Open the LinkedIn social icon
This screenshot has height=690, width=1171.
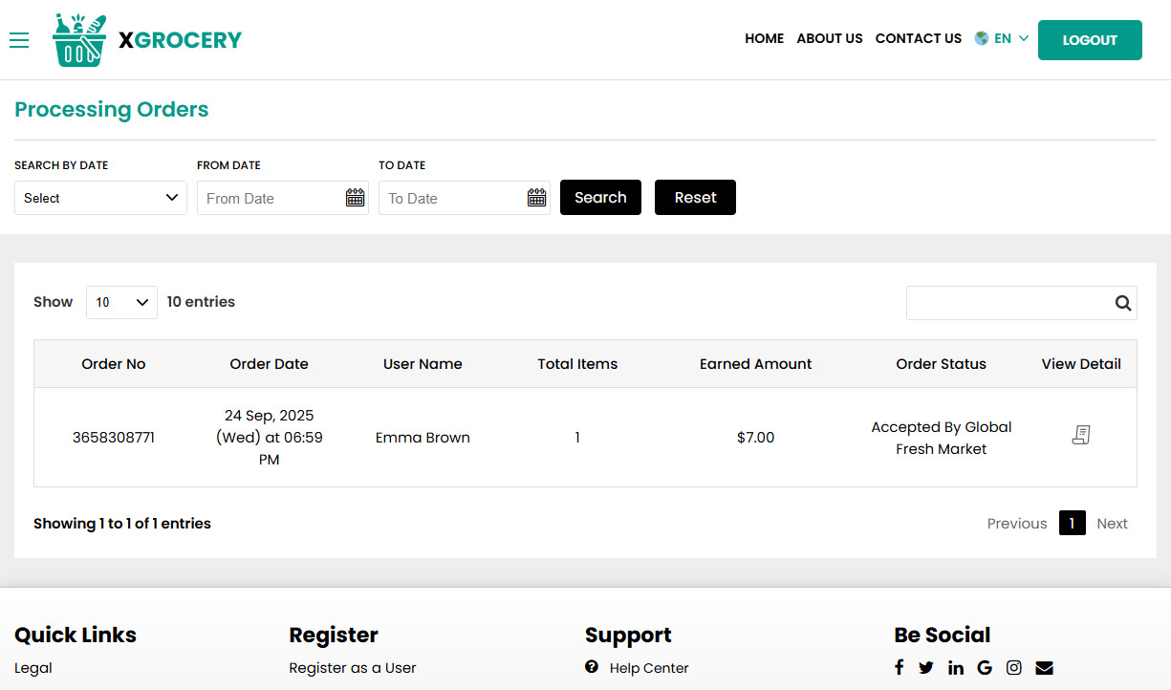click(x=956, y=668)
